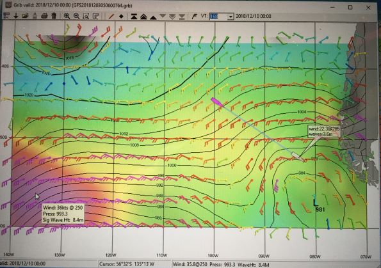This screenshot has width=381, height=268.
Task: Click the greyed double down arrow
Action: click(x=172, y=17)
